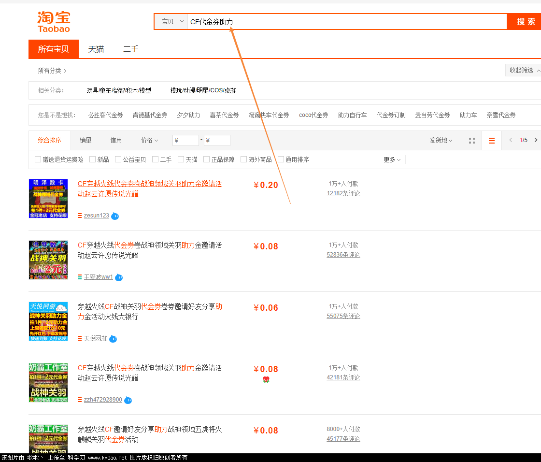Click shop icon left of zzh472928900
Viewport: 541px width, 462px height.
(x=80, y=400)
